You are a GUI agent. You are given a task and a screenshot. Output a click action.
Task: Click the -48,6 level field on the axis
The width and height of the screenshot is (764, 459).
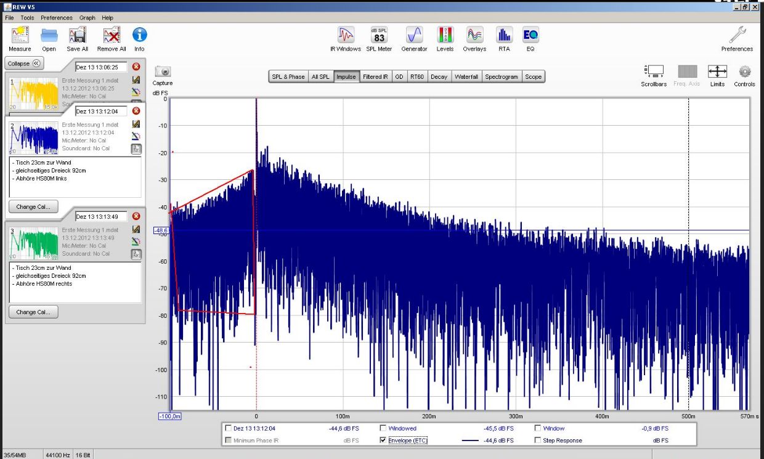click(x=162, y=230)
